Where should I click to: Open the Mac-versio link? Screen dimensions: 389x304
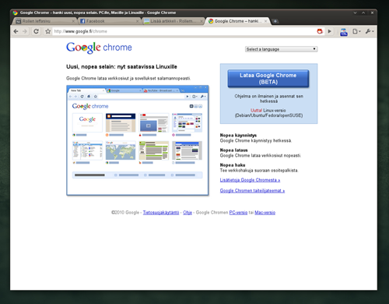[265, 213]
